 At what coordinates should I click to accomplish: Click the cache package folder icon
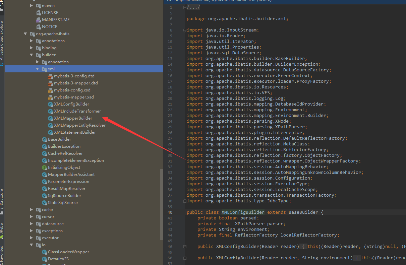38,210
